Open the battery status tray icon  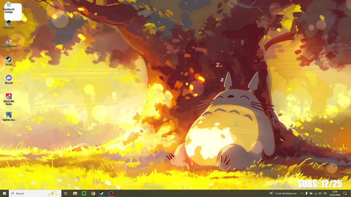click(311, 193)
